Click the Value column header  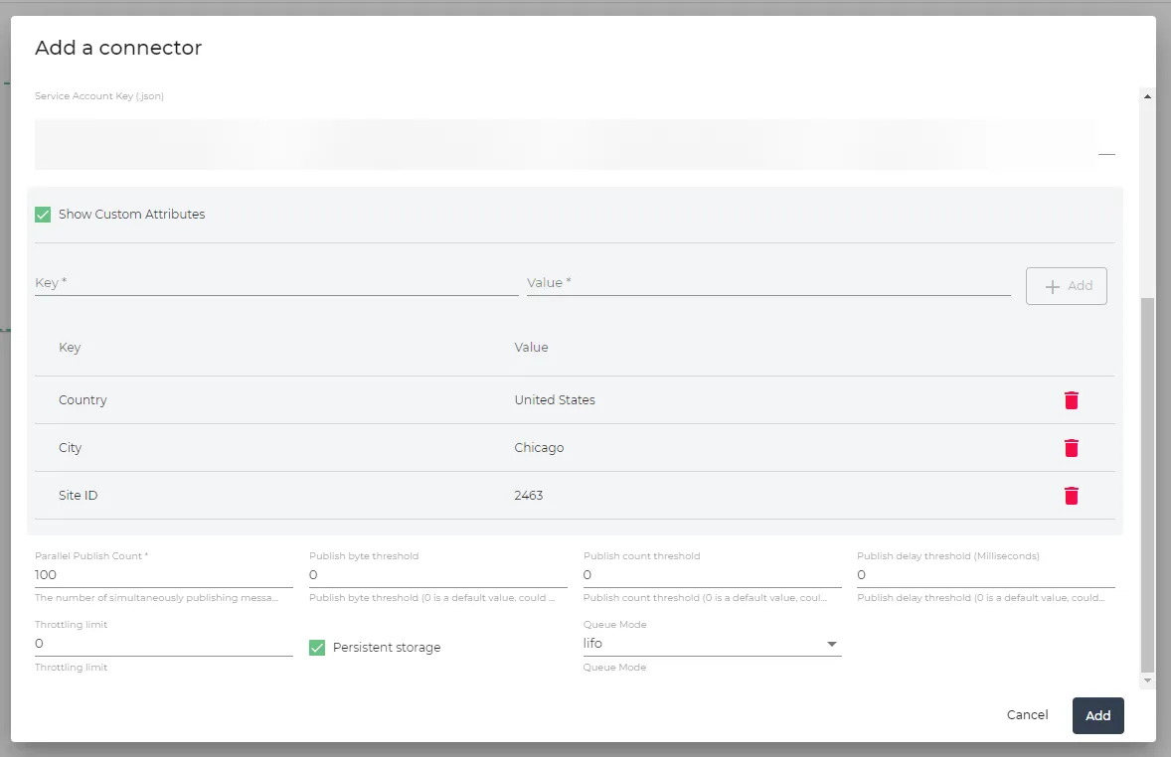pos(531,347)
